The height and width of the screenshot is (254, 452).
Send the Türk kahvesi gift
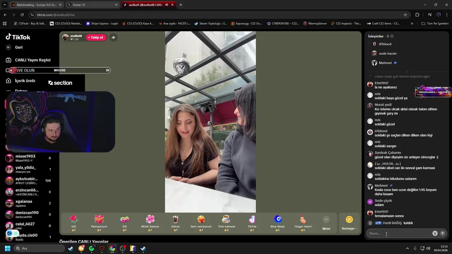click(x=226, y=223)
